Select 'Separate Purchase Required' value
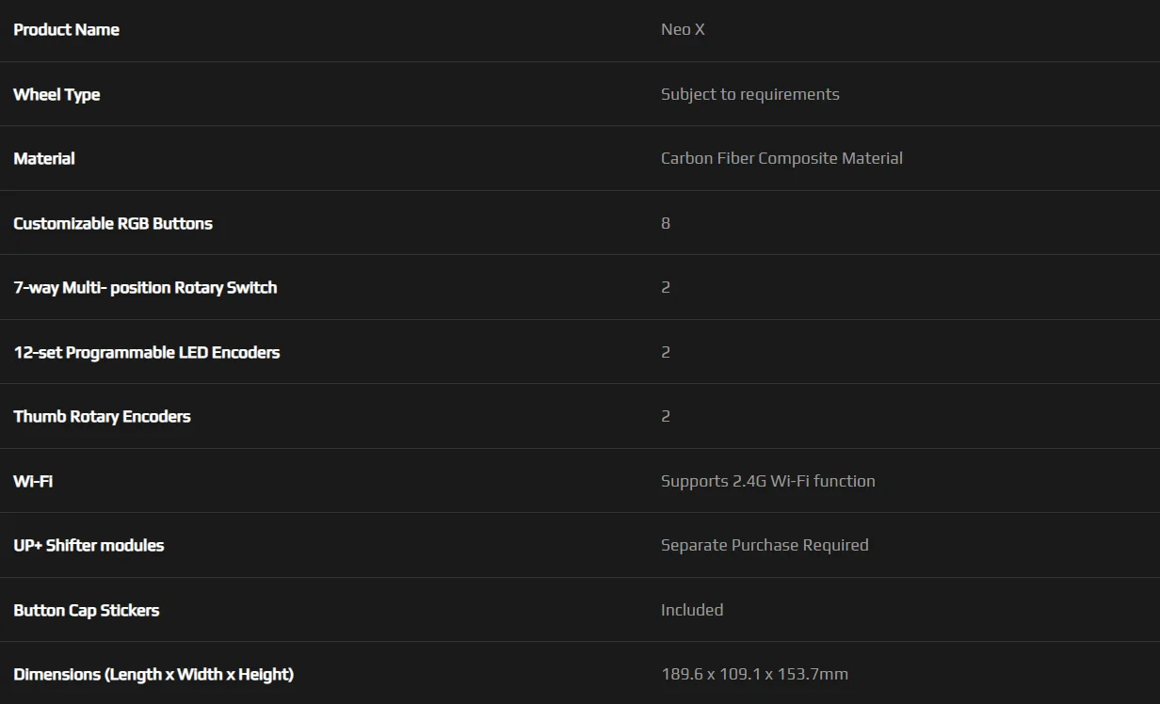This screenshot has height=704, width=1160. [x=765, y=545]
